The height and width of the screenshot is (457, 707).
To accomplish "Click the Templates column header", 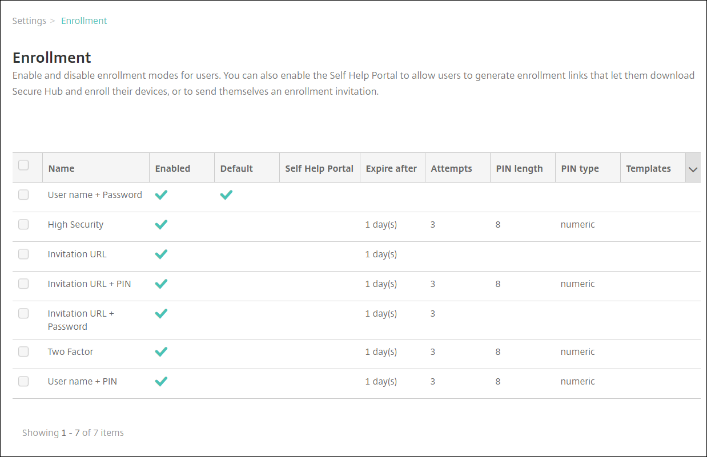I will [x=648, y=169].
